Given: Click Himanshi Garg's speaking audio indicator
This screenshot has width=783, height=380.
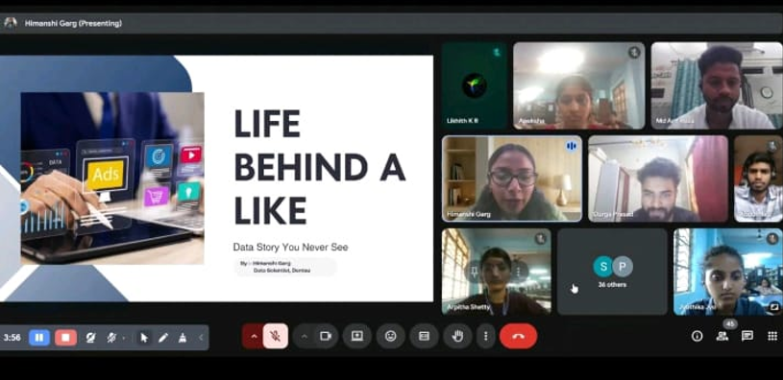Looking at the screenshot, I should [x=572, y=146].
